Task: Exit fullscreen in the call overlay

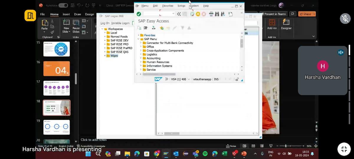Action: (x=344, y=149)
